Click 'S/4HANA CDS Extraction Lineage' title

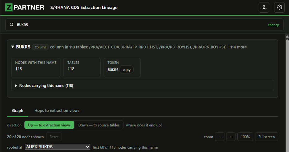84,7
